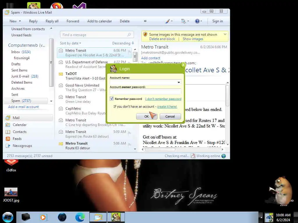Open the New button dropdown arrow
Viewport: 298px width, 223px height.
tap(20, 21)
